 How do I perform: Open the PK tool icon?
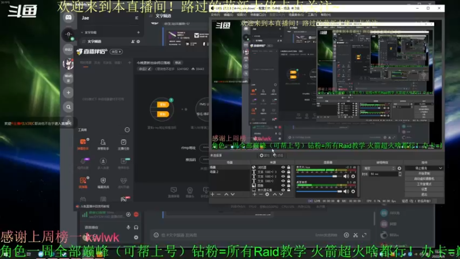[x=124, y=199]
